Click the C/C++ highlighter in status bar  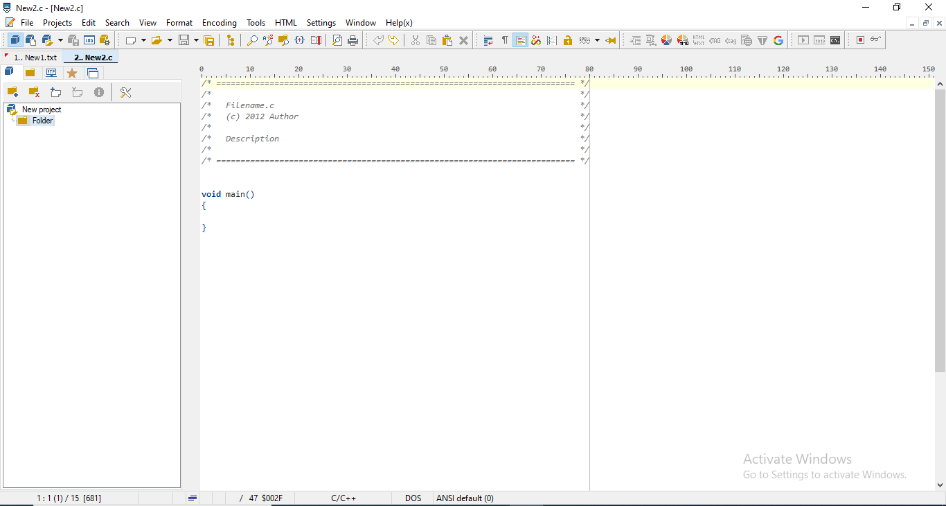tap(343, 498)
